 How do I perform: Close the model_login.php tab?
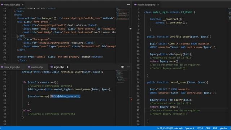[x=158, y=5]
